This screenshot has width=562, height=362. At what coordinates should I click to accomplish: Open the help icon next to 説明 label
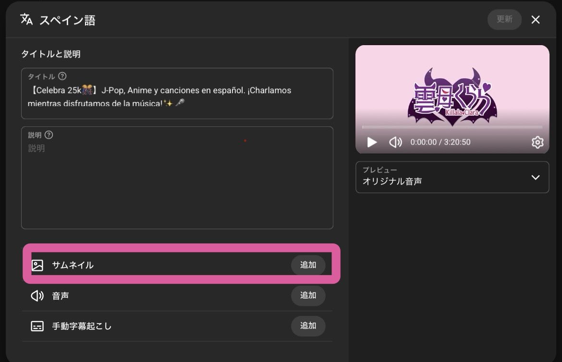pyautogui.click(x=49, y=135)
